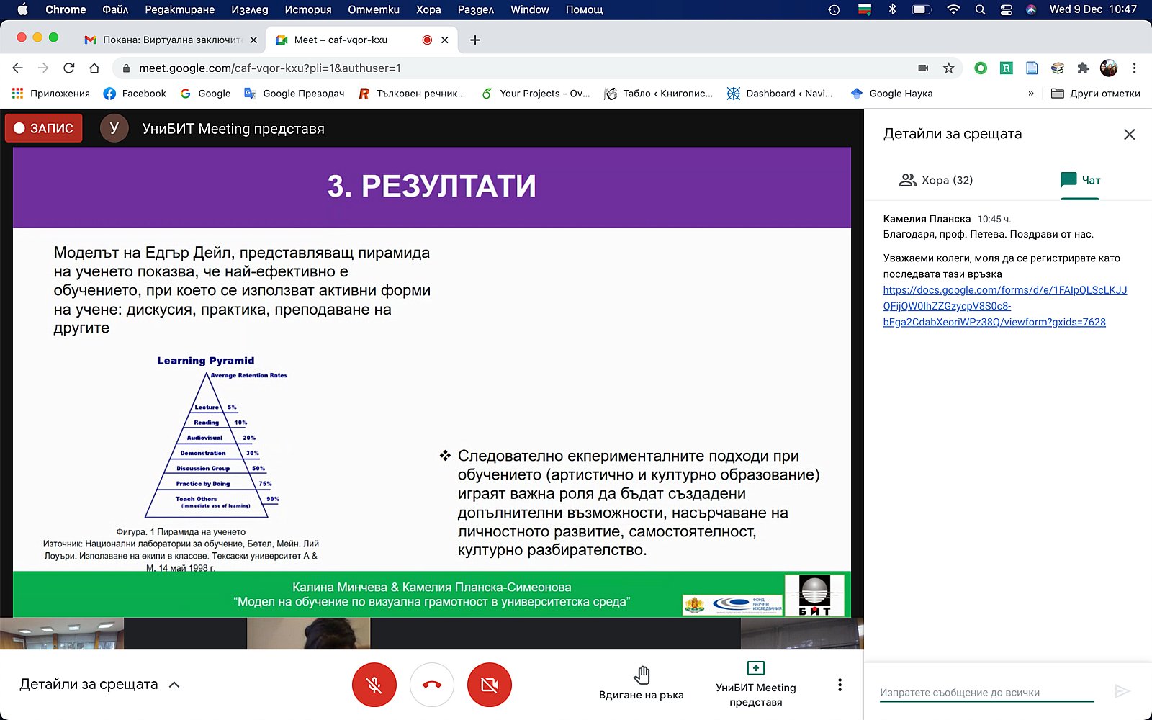This screenshot has width=1152, height=720.
Task: Click the chat message input field
Action: click(986, 692)
